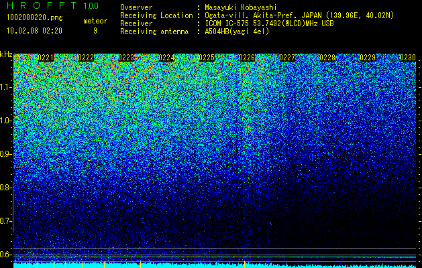Select the file name 1002080220.png
The height and width of the screenshot is (268, 422).
pos(34,17)
